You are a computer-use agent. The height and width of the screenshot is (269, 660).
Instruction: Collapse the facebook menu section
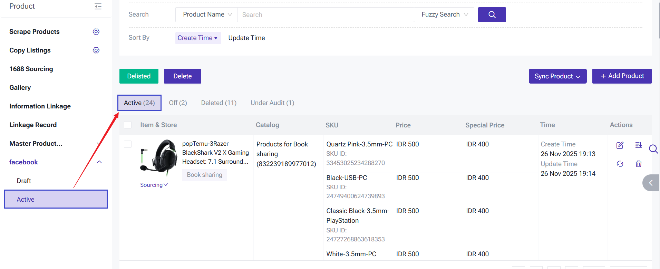point(99,162)
